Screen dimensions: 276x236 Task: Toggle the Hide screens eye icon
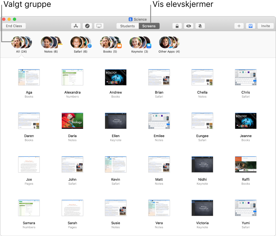pos(188,26)
